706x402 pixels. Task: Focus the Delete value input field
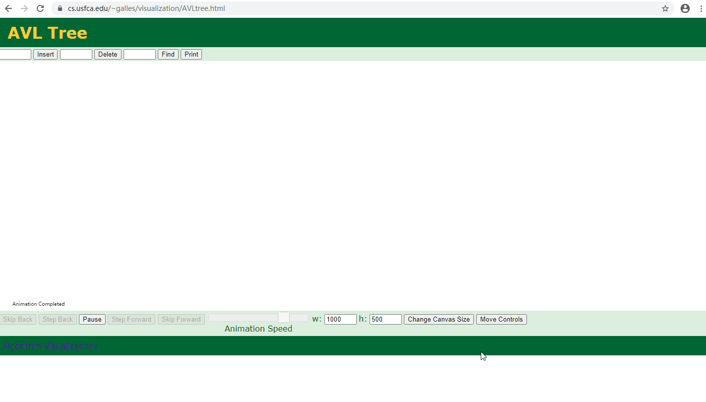click(76, 54)
